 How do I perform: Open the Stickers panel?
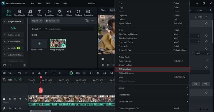coord(78,13)
